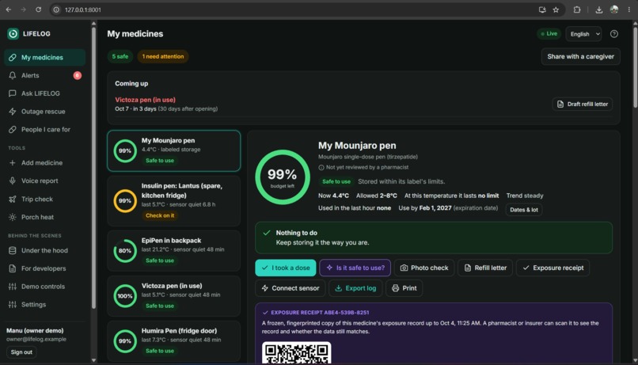Screen dimensions: 638x365
Task: Select the My Mounjaro pen card
Action: click(x=173, y=150)
